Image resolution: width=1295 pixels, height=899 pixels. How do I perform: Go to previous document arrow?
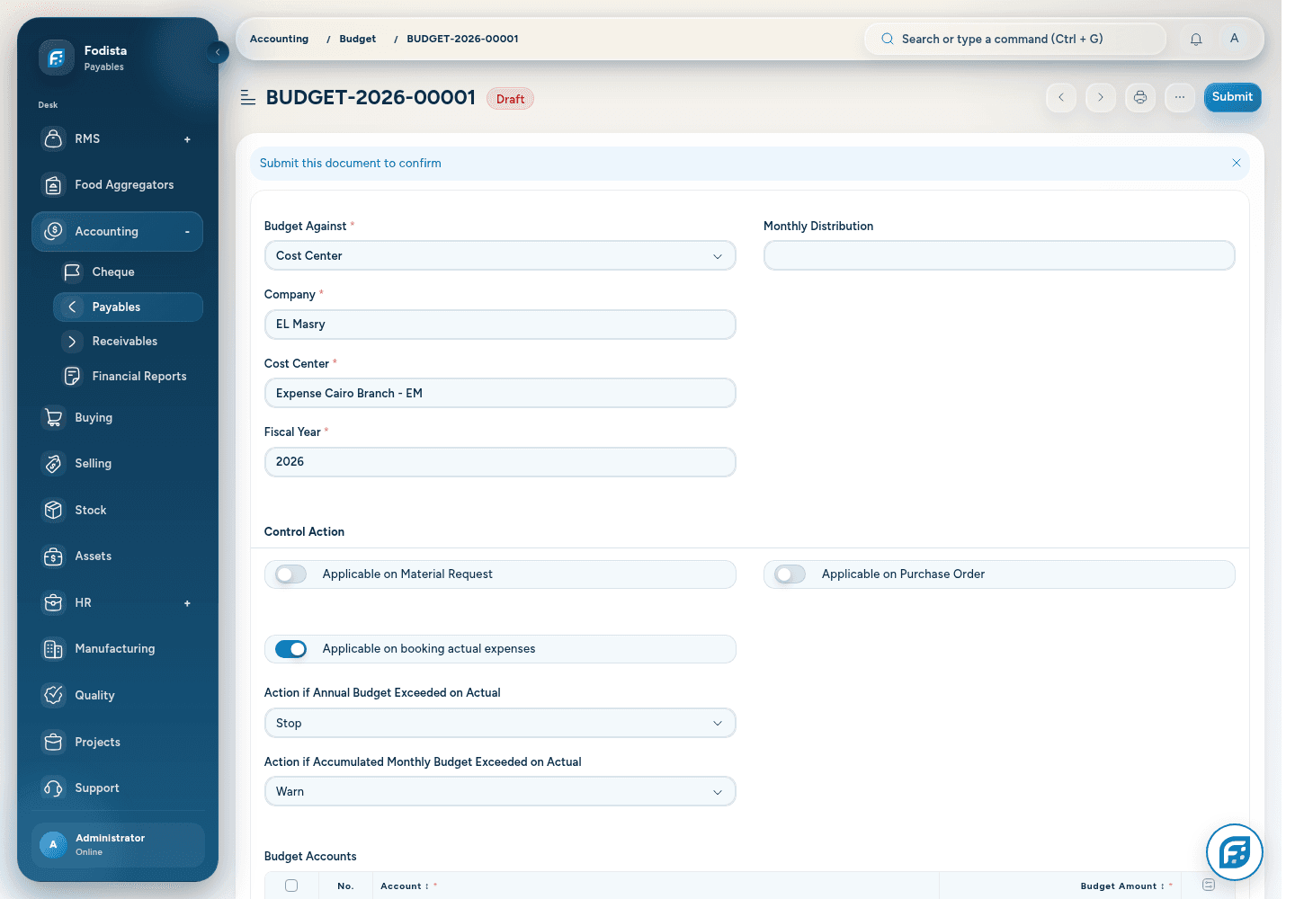(1061, 97)
